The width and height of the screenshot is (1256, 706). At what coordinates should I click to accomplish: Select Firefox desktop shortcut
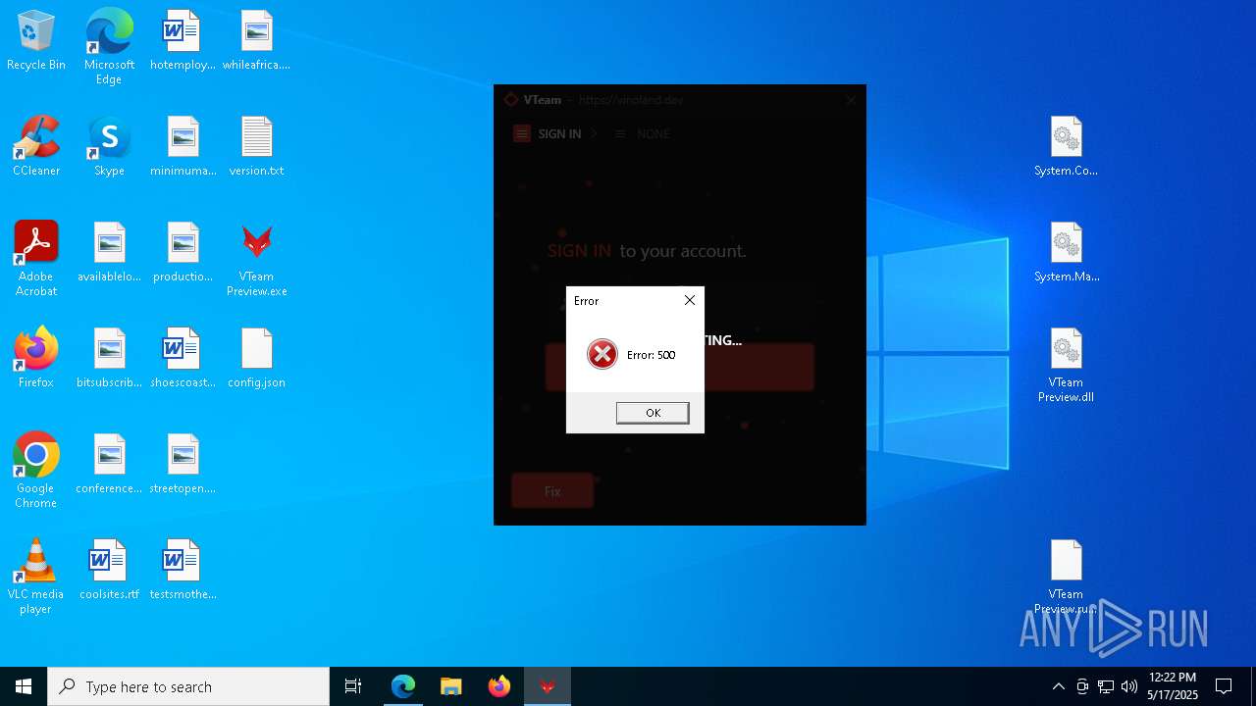[36, 359]
